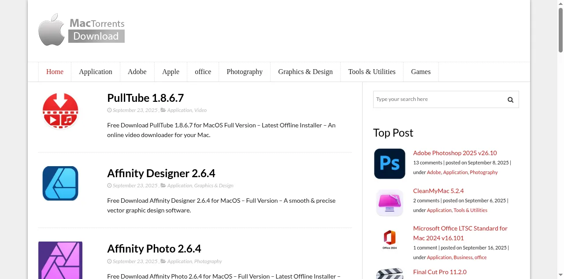564x279 pixels.
Task: Click Graphics & Design under Affinity Designer post
Action: click(x=214, y=186)
